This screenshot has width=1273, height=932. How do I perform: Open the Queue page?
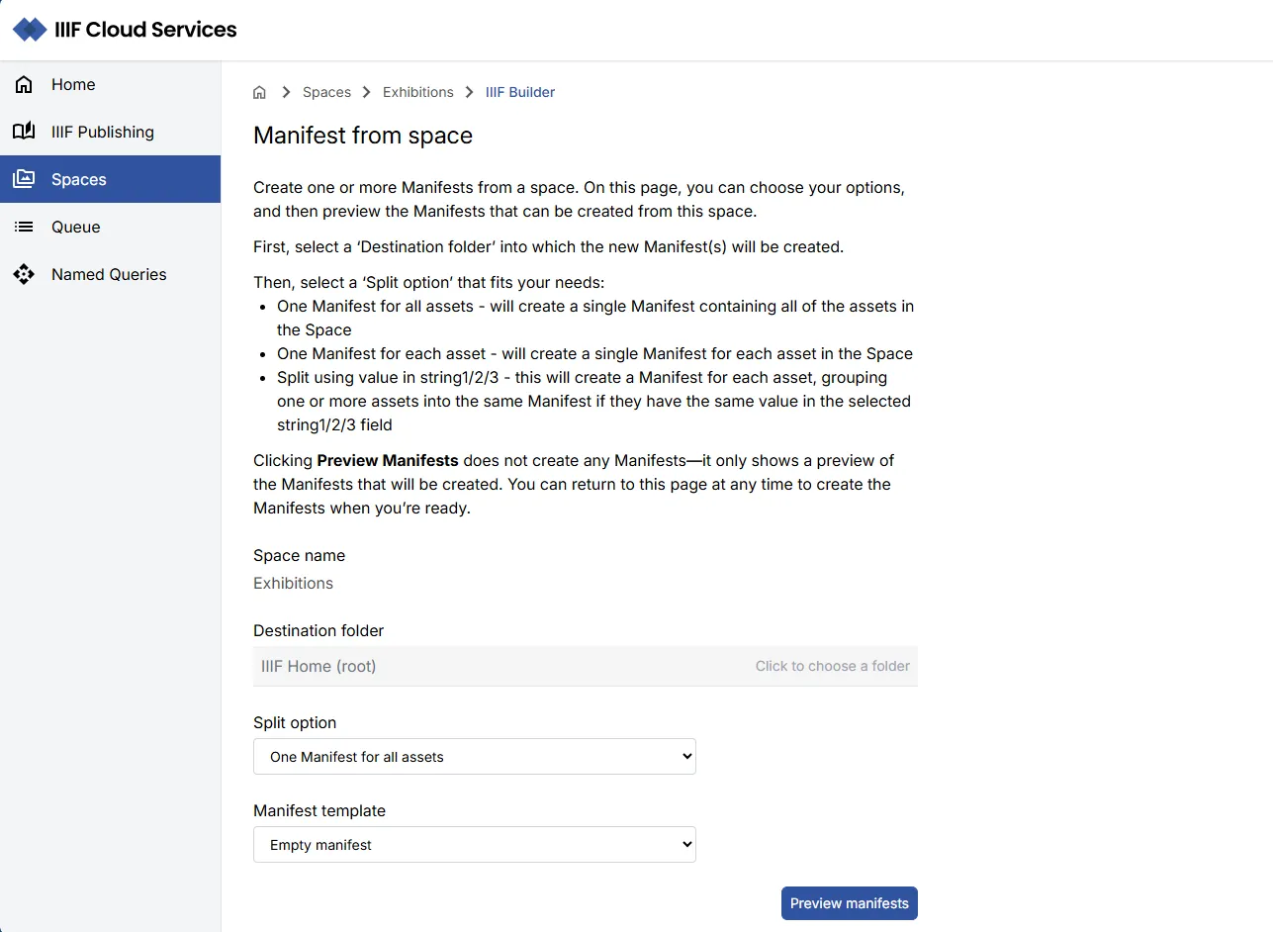tap(110, 227)
